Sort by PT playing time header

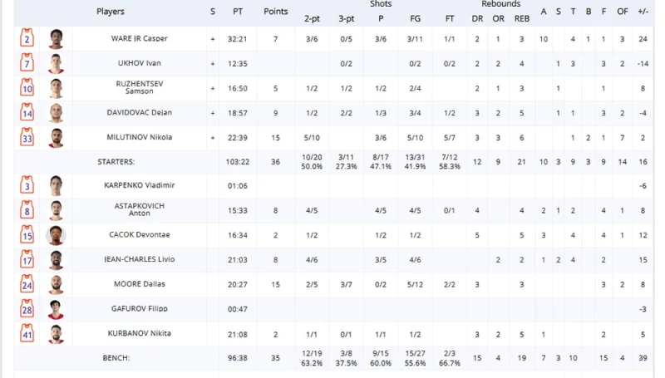[x=239, y=12]
